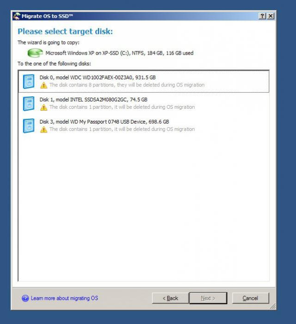Click the warning icon under Disk 0
Viewport: 296px width, 324px height.
(x=44, y=85)
